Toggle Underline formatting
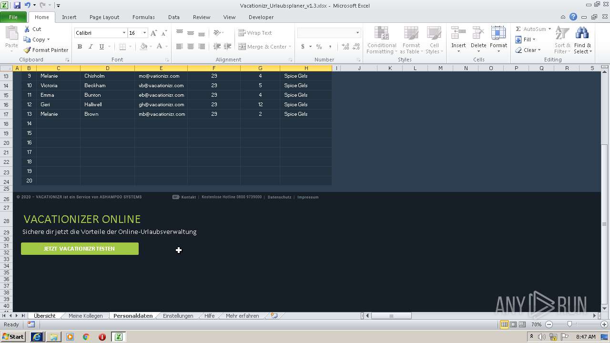 click(x=102, y=47)
